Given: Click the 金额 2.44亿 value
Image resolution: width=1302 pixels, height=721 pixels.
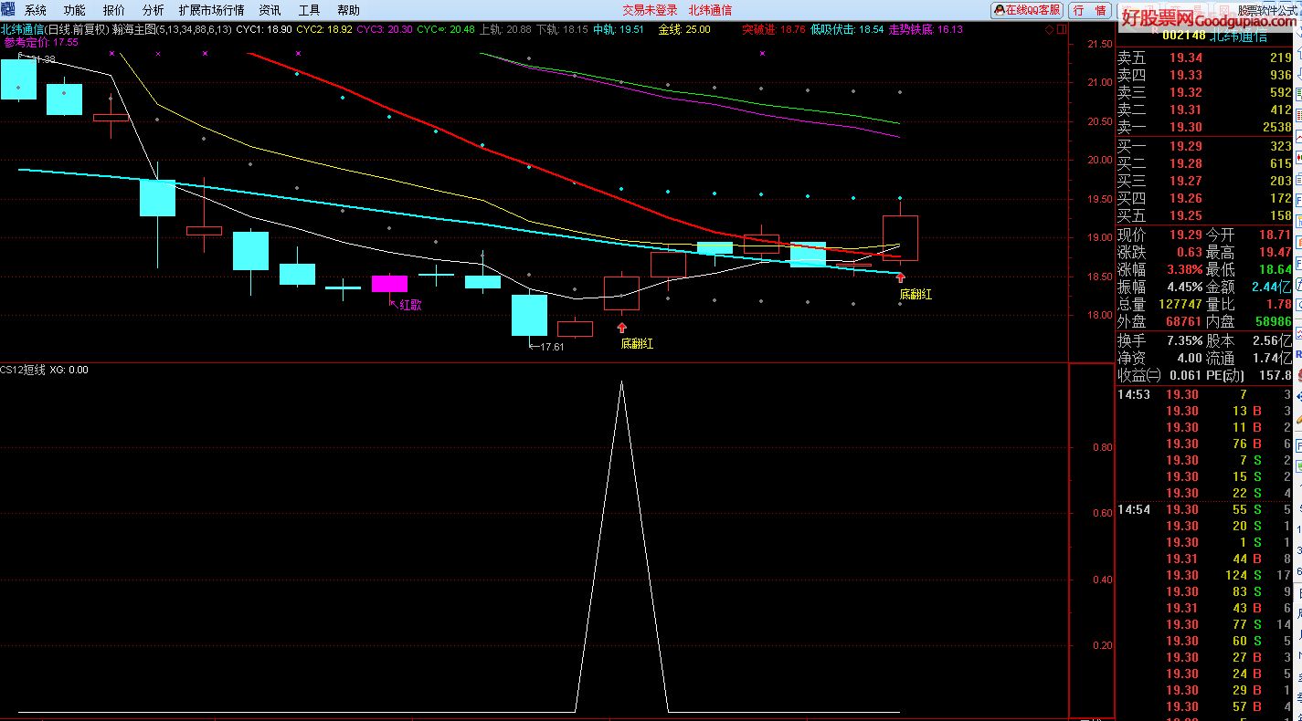Looking at the screenshot, I should click(x=1272, y=287).
